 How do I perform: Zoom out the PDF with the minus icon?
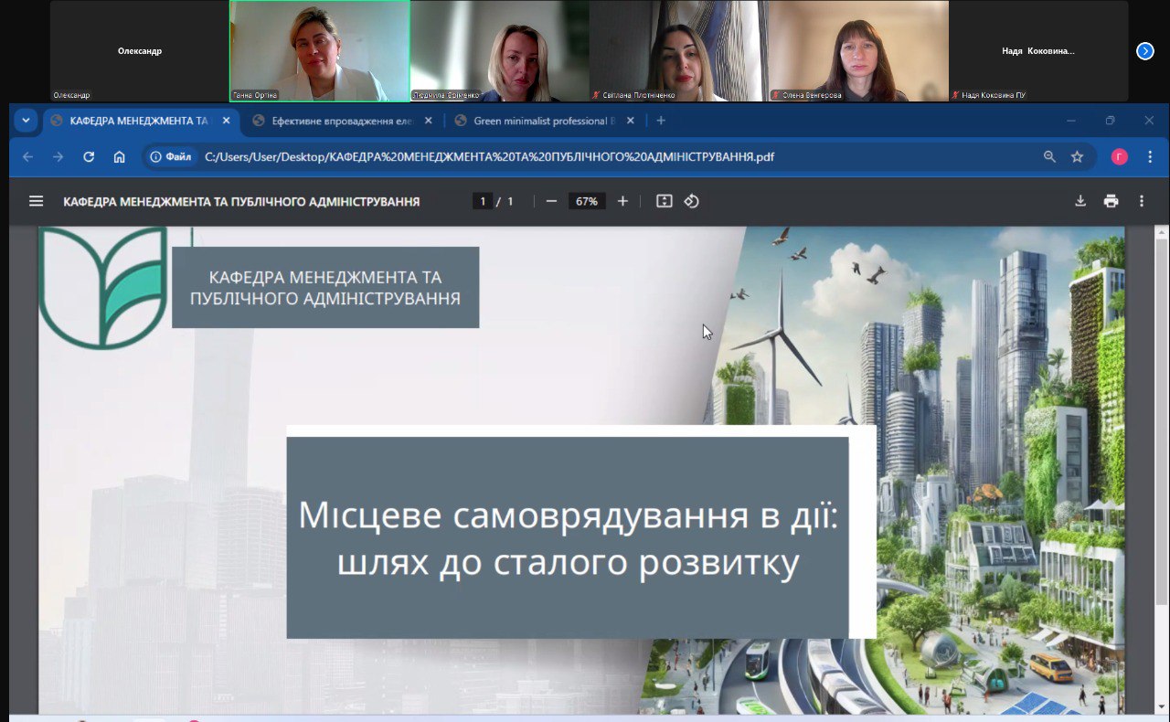pos(551,201)
